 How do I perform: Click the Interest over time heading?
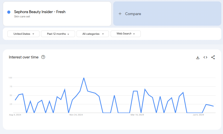[x=24, y=57]
